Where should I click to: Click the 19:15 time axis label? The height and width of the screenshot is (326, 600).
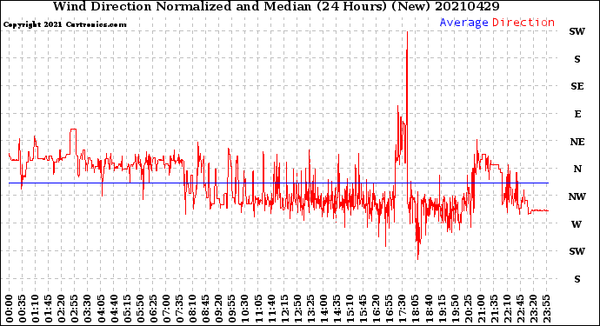(442, 309)
